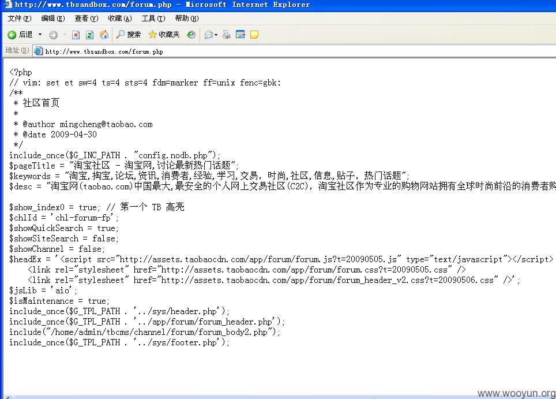Click the $showSiteSearch = false line

click(64, 238)
